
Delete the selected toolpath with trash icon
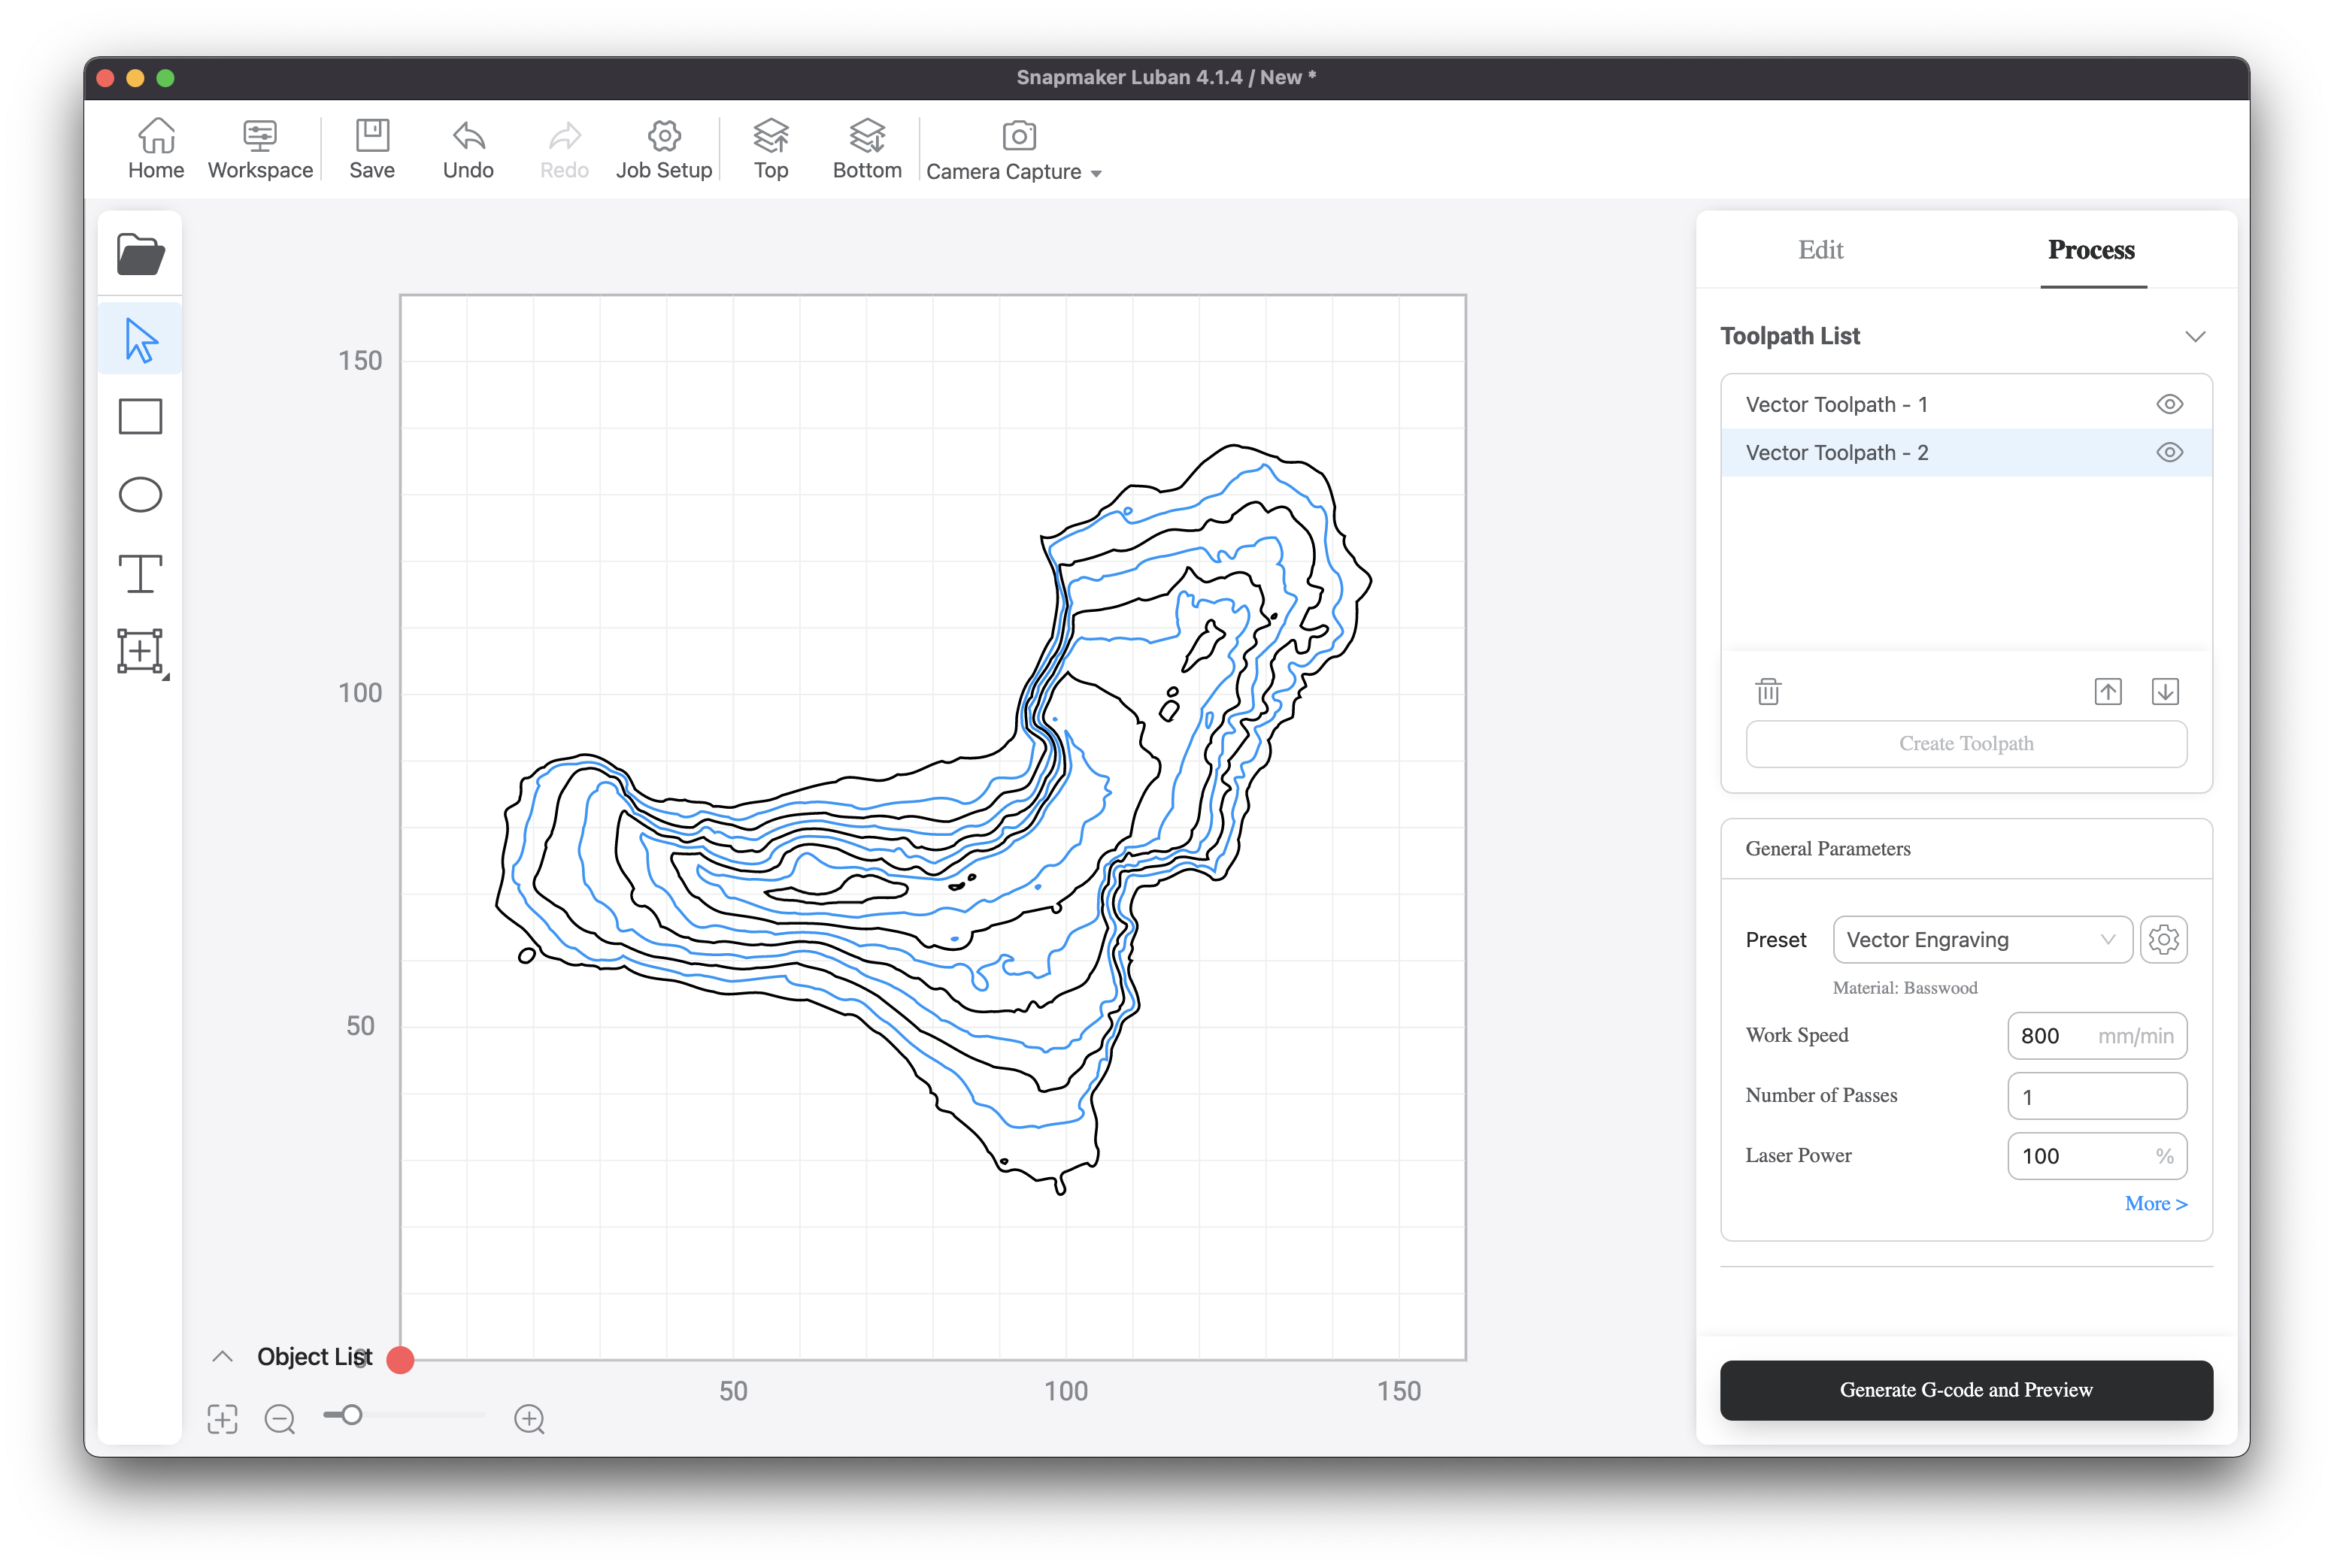[x=1768, y=691]
